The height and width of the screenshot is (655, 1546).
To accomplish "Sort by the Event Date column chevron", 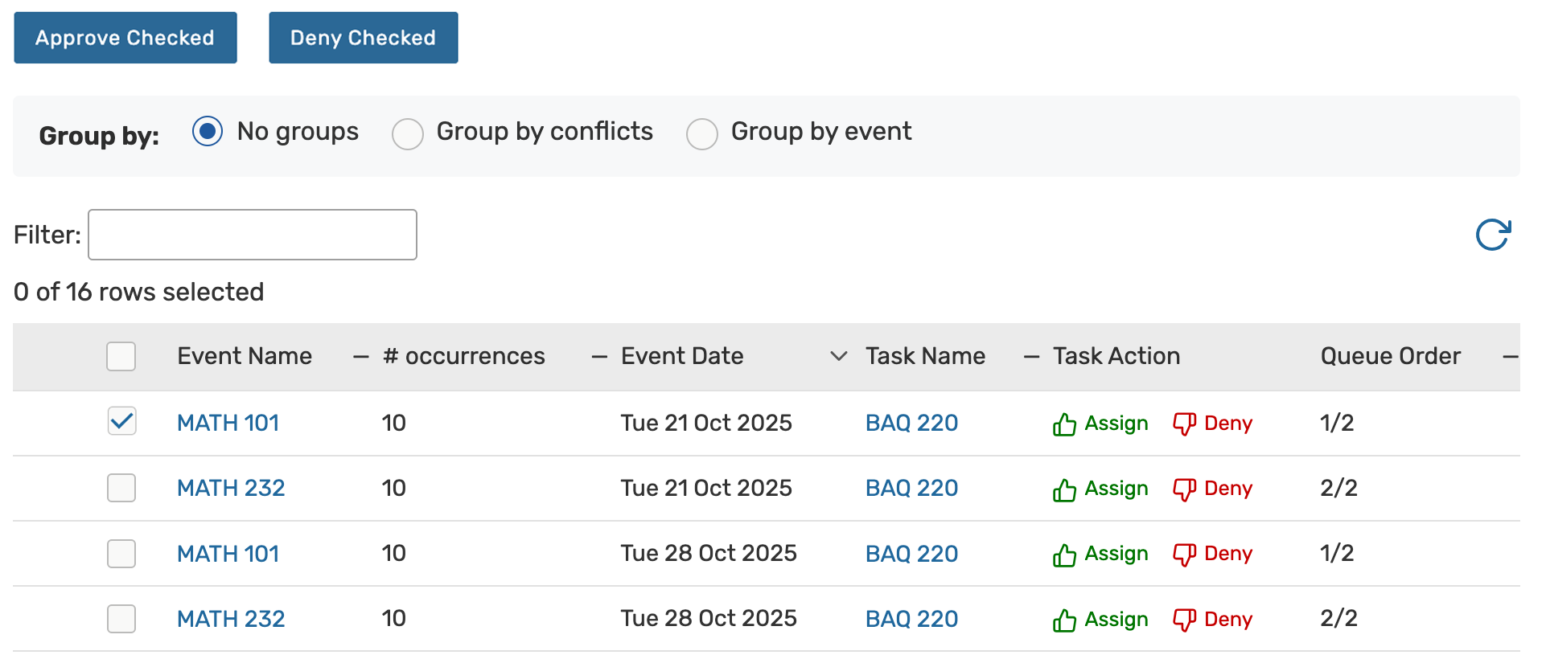I will (838, 356).
